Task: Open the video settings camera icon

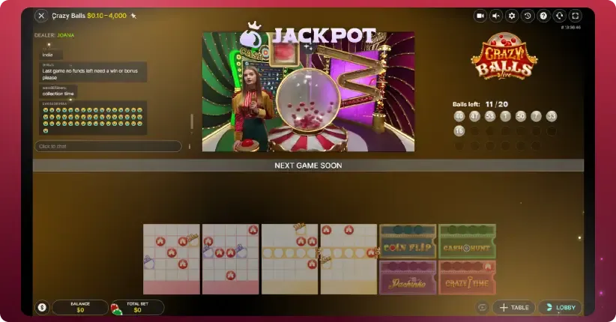Action: [480, 16]
